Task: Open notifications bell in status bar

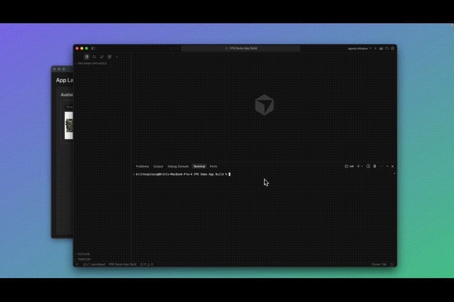Action: [x=392, y=264]
